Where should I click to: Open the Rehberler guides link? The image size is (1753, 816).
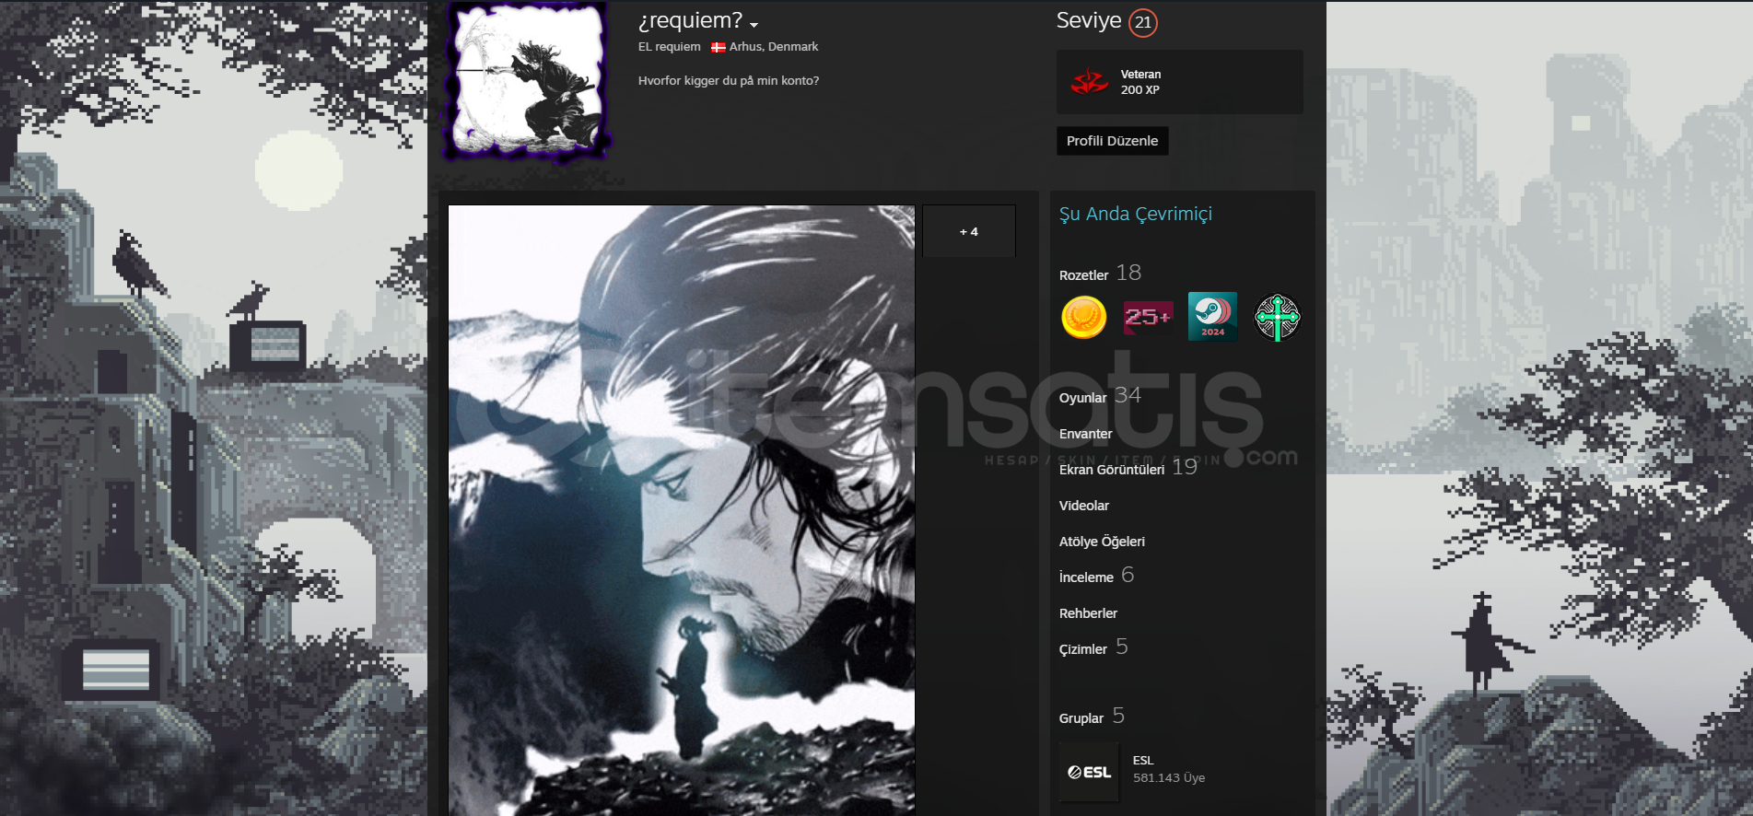click(1088, 613)
